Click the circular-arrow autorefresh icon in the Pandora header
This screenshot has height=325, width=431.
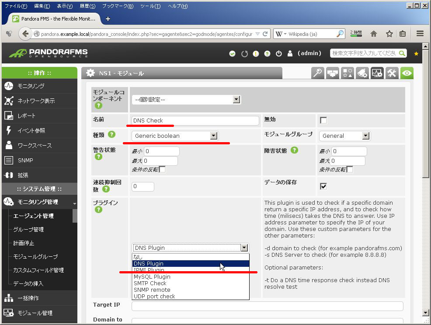point(244,54)
